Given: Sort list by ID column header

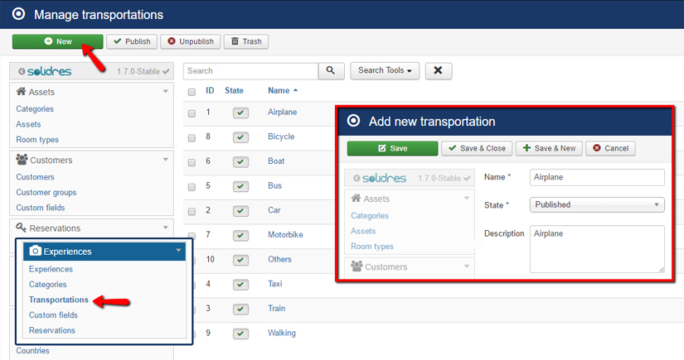Looking at the screenshot, I should click(x=210, y=90).
